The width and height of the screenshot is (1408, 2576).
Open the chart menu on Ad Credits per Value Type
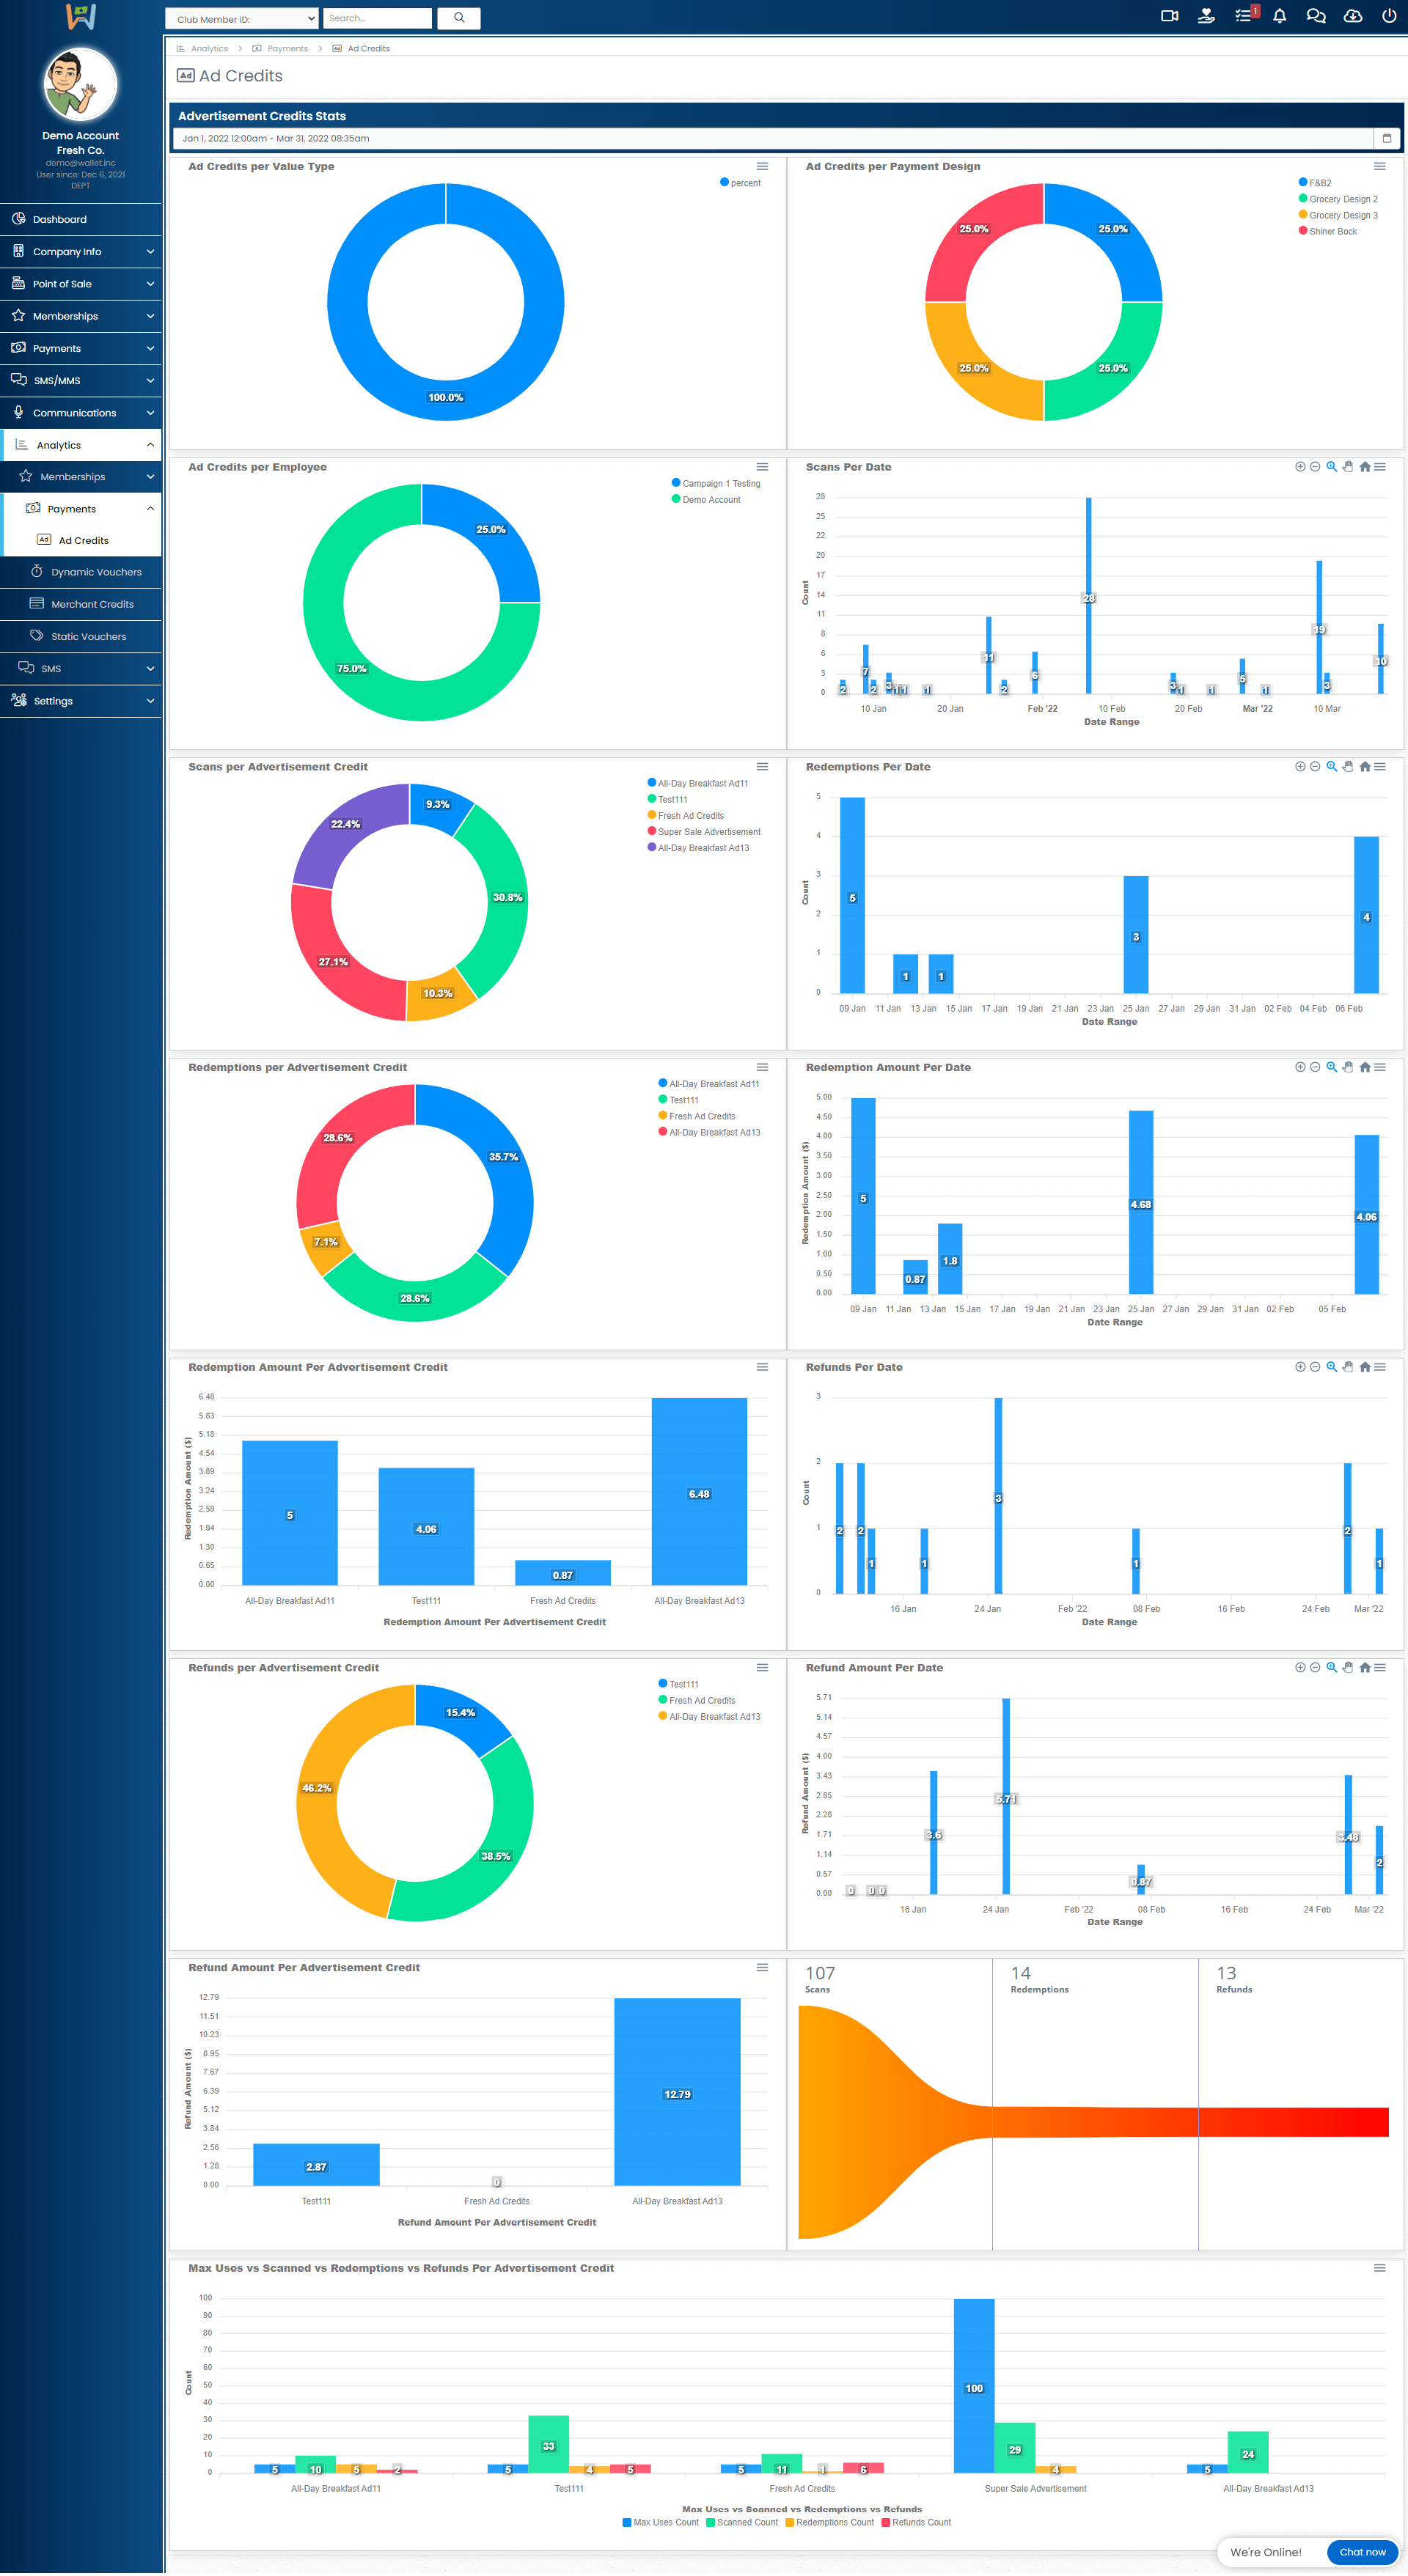[x=761, y=167]
